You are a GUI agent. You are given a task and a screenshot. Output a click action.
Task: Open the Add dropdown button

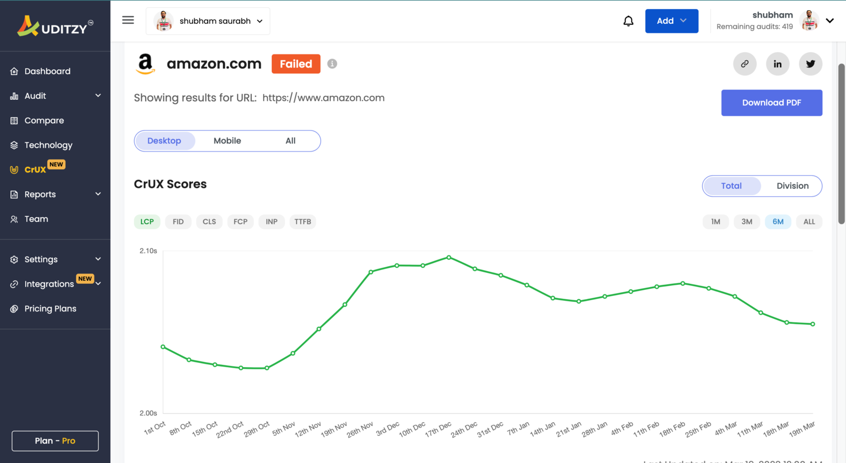click(x=671, y=21)
